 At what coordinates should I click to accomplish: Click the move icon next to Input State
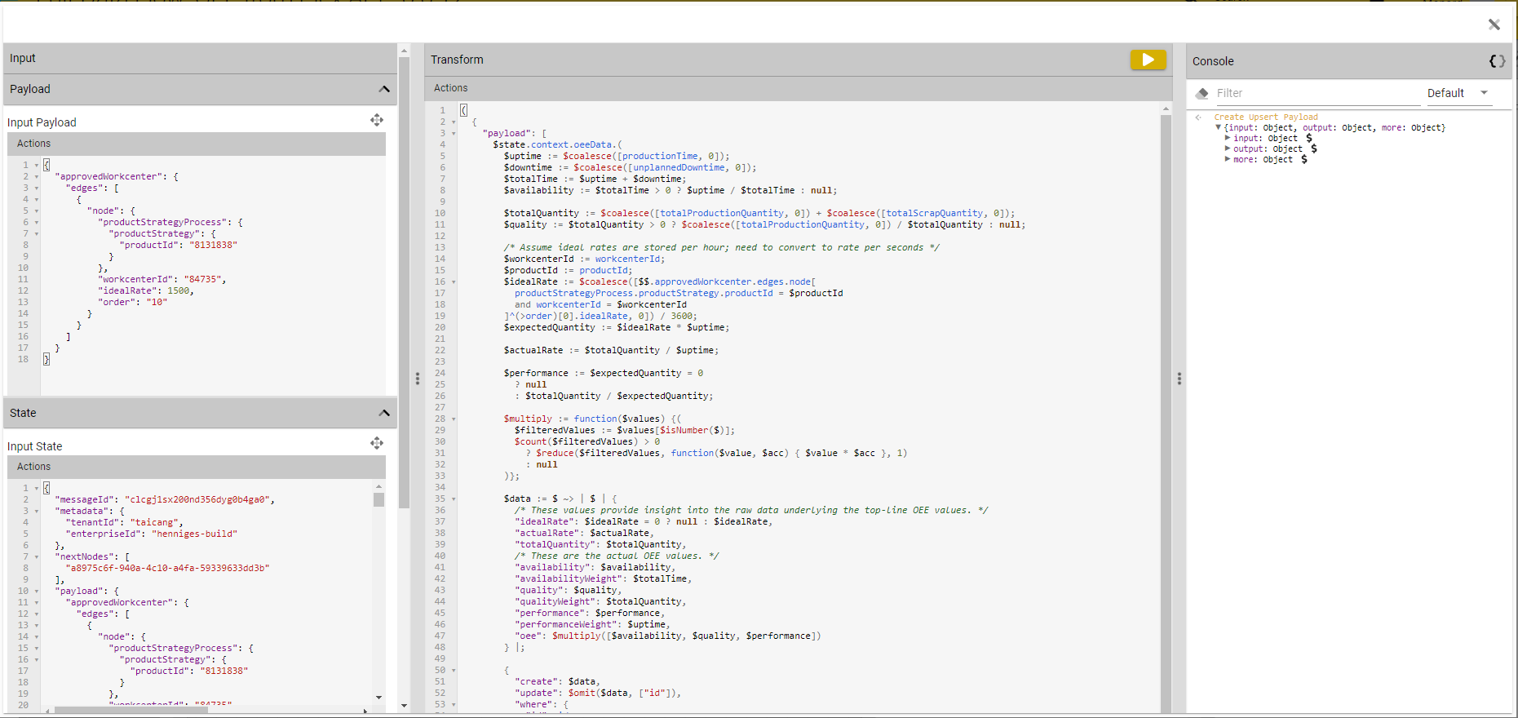tap(377, 443)
